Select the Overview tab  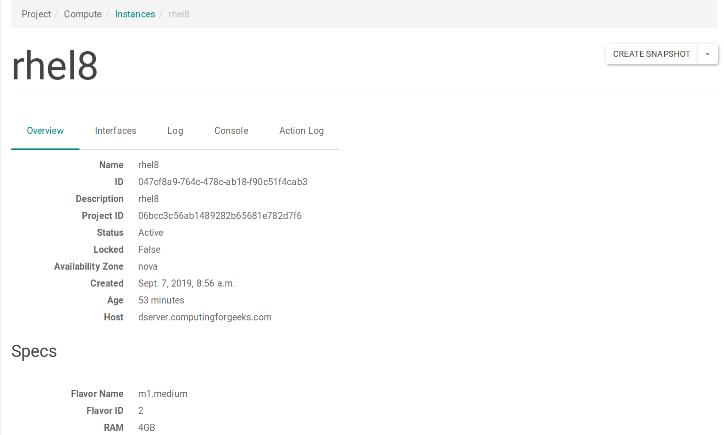click(45, 131)
